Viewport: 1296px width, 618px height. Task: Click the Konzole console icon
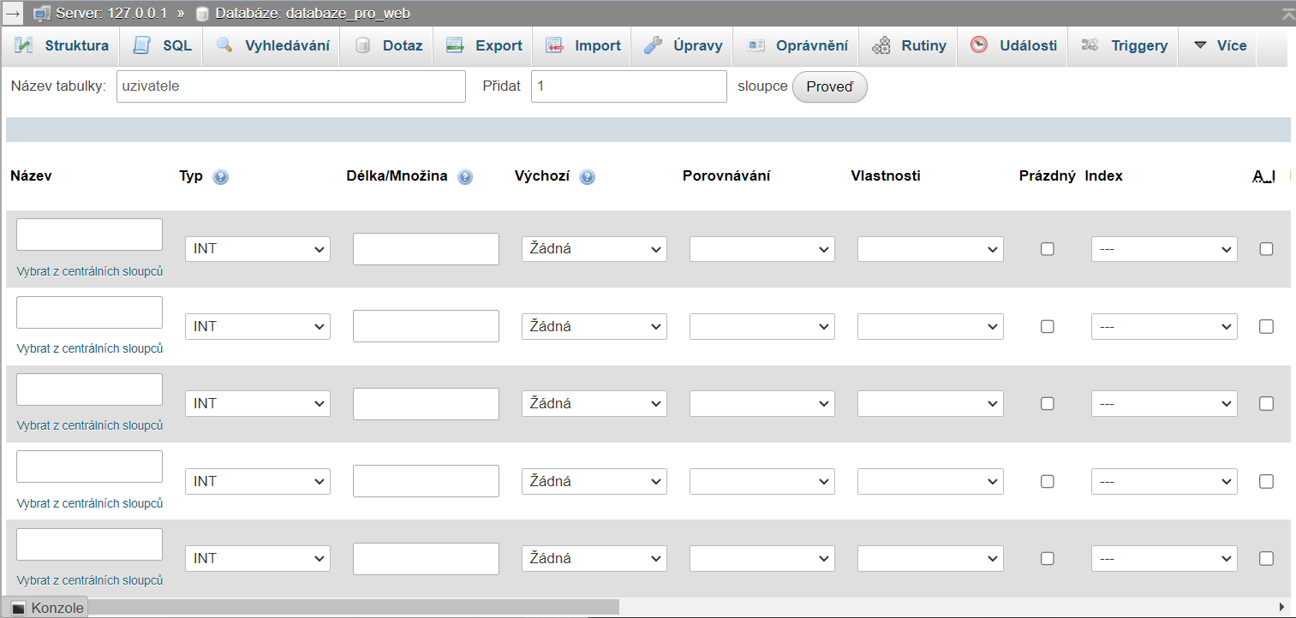[19, 608]
